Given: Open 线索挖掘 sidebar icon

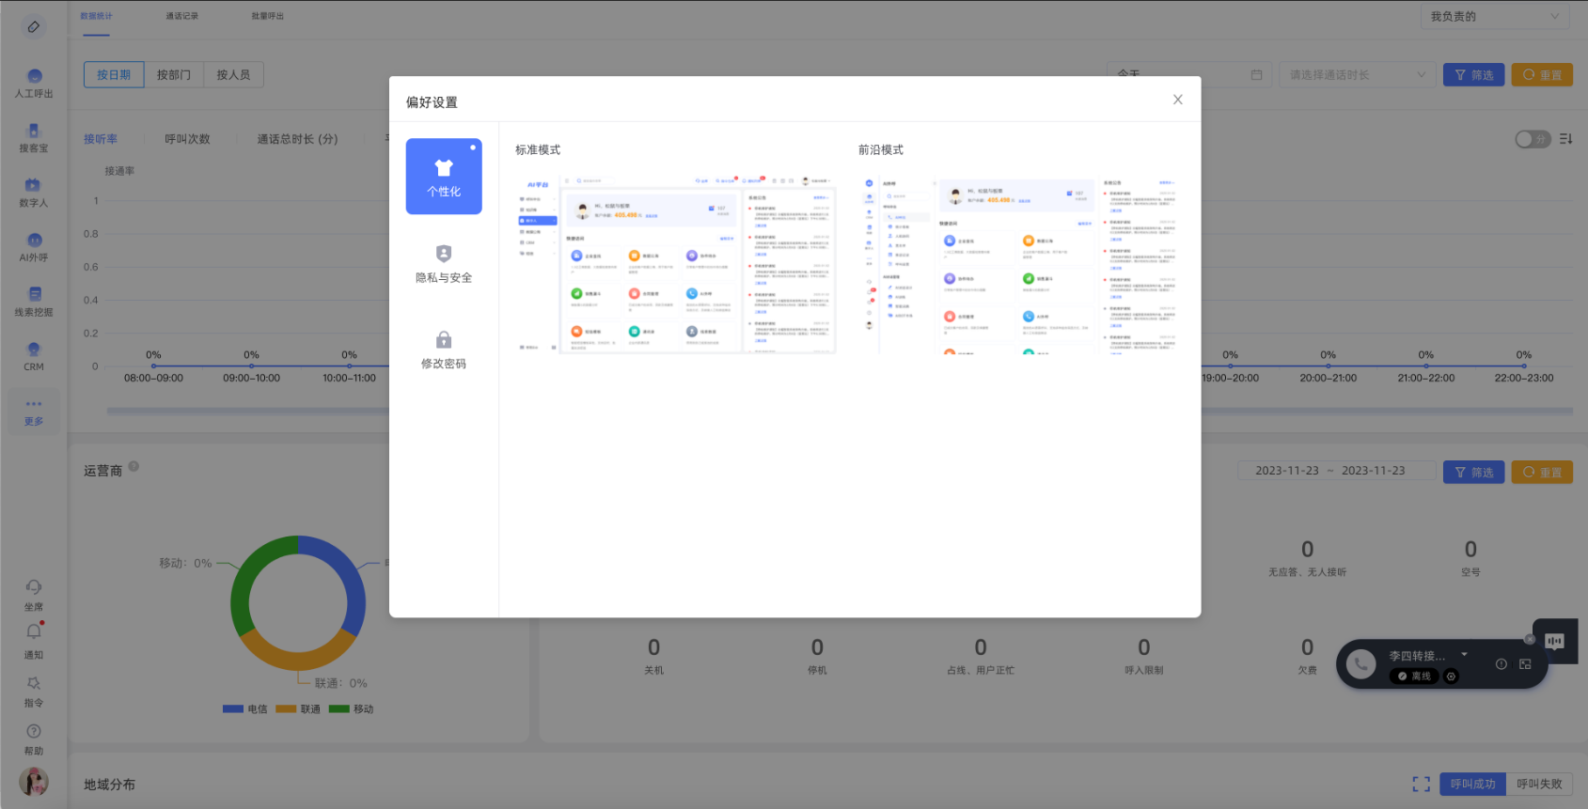Looking at the screenshot, I should point(34,301).
